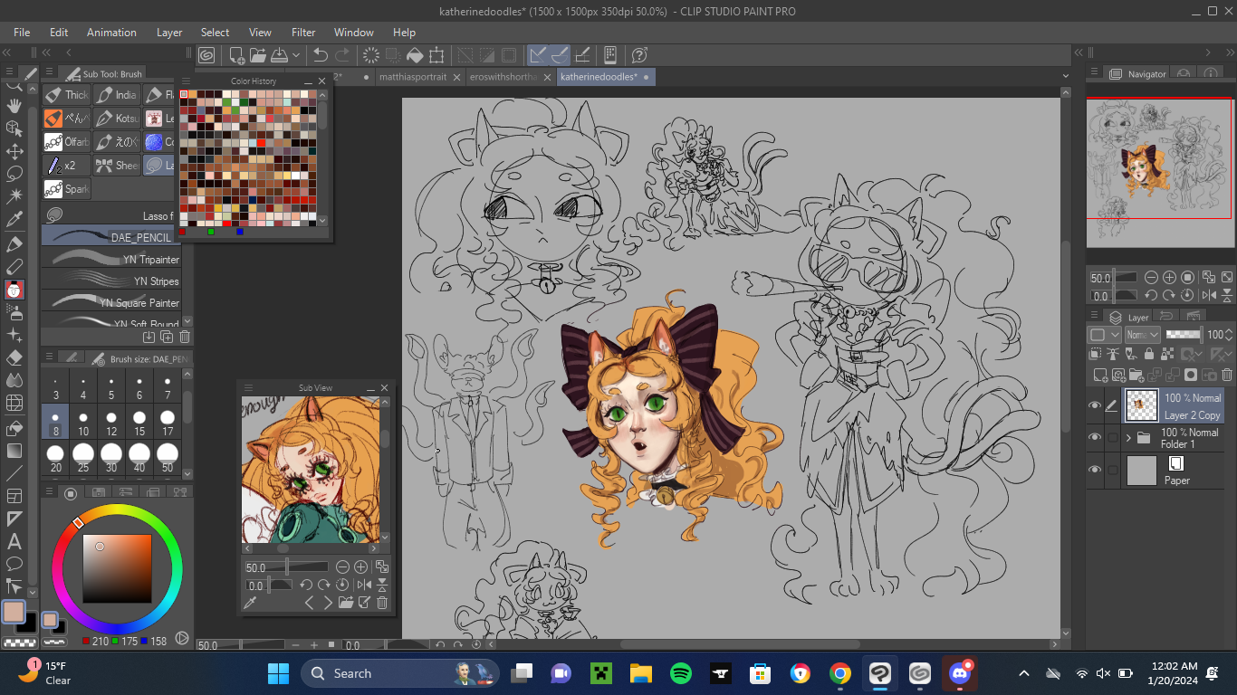Delete the selected layer with the trash icon

click(x=1227, y=375)
